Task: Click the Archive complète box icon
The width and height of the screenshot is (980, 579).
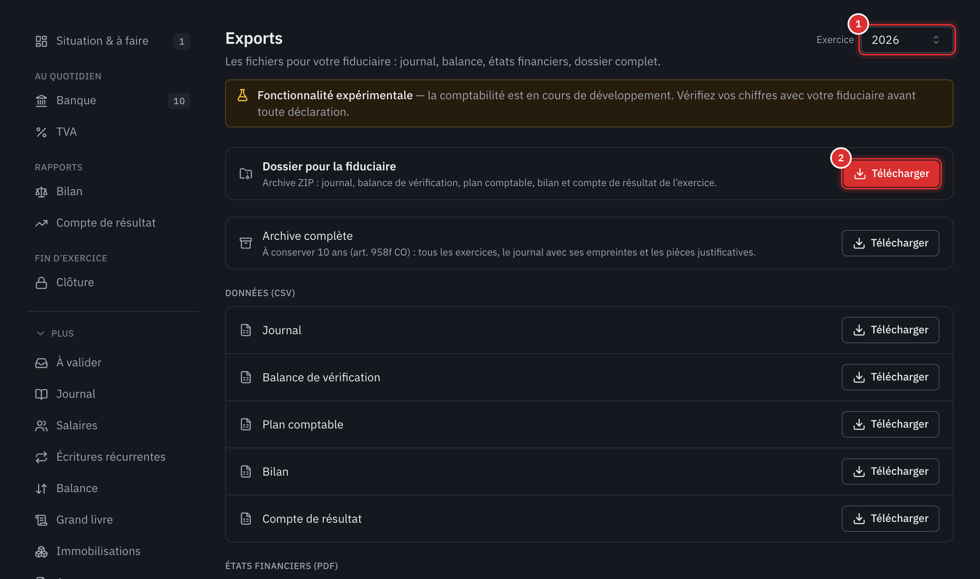Action: click(246, 243)
